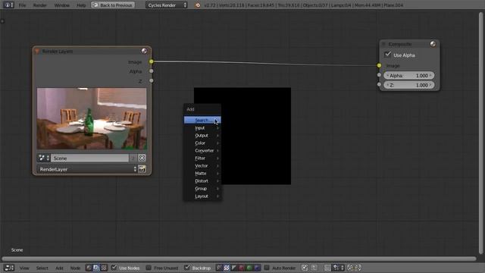Switch to compositing nodes tree type icon

point(96,268)
